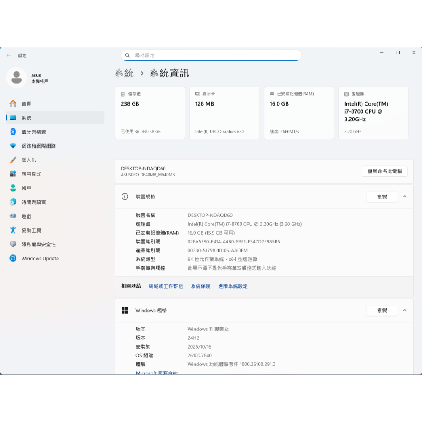This screenshot has height=422, width=422.
Task: Focus the 尋找設定 search field
Action: 211,55
